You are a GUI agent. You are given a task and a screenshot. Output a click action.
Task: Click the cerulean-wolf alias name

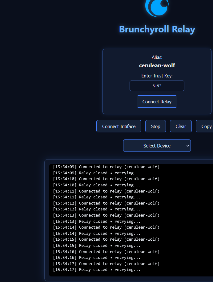(157, 65)
